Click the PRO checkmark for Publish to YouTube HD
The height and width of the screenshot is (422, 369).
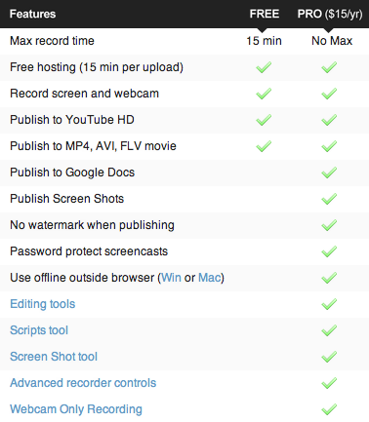(x=329, y=120)
